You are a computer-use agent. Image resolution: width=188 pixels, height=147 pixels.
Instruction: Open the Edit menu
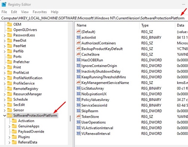(x=14, y=12)
